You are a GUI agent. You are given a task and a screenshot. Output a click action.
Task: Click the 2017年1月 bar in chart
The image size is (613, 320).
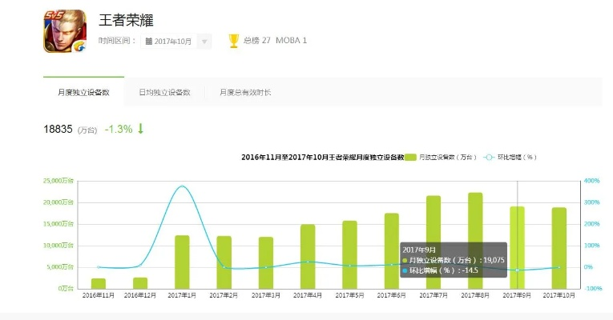(182, 262)
